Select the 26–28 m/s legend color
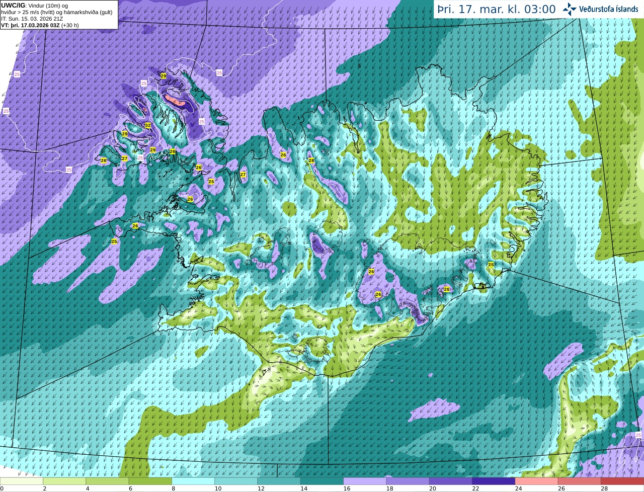Viewport: 644px width, 492px height. [x=580, y=481]
